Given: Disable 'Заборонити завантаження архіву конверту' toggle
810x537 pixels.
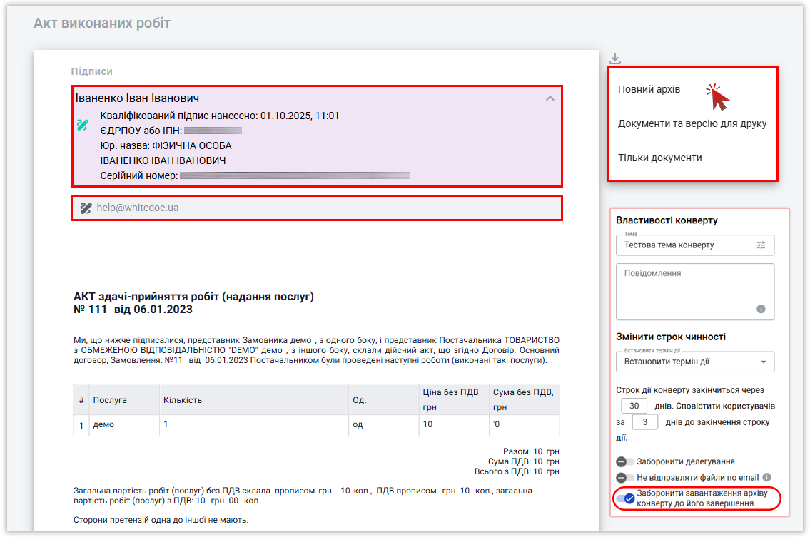Looking at the screenshot, I should pos(625,498).
